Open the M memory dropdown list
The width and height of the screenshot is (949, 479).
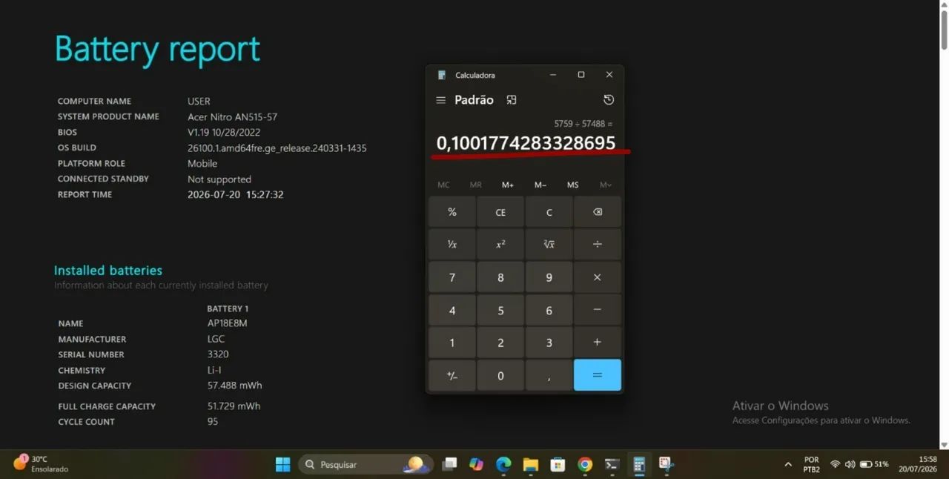coord(606,185)
